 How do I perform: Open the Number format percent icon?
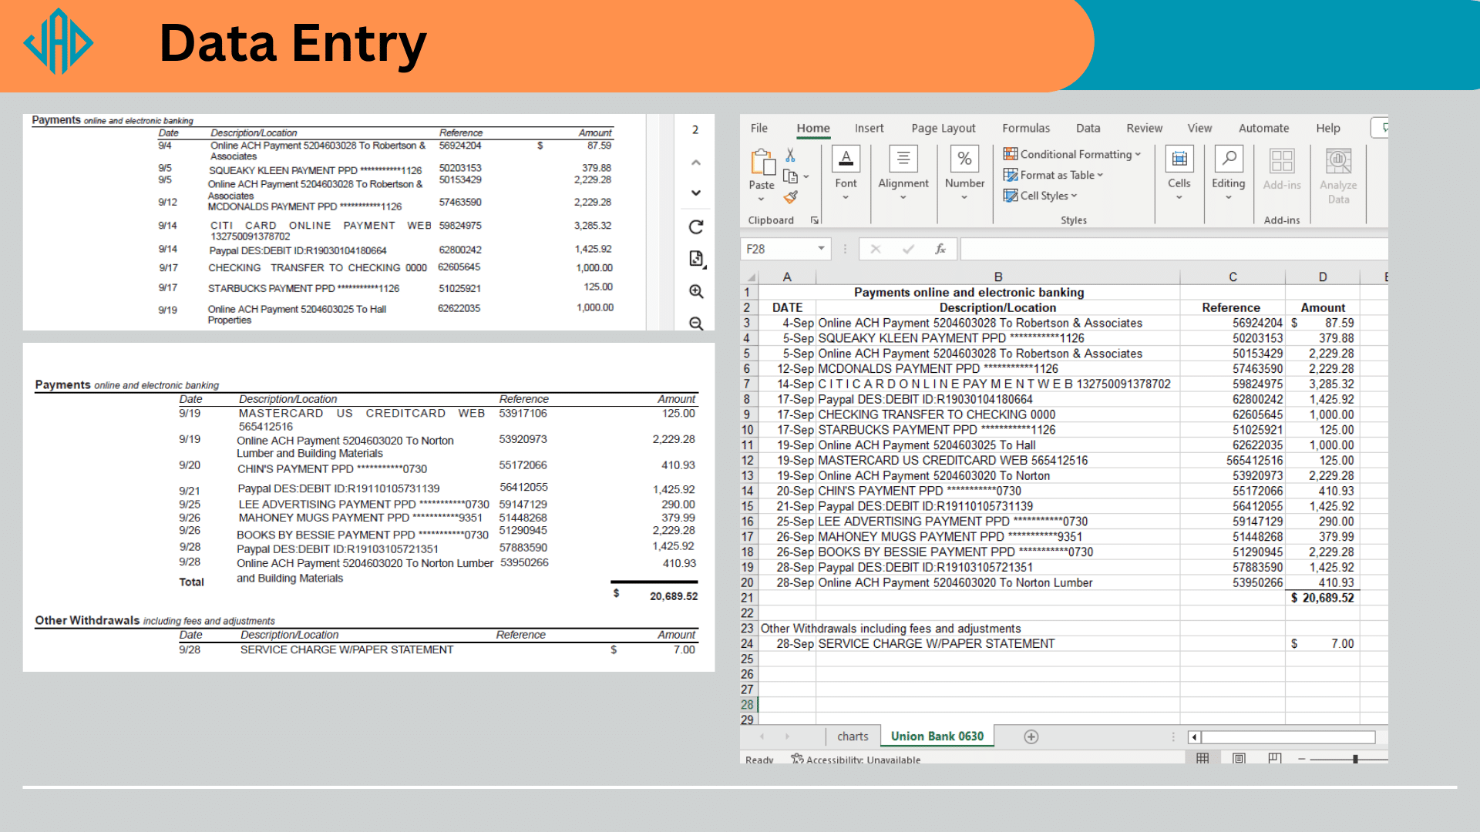[x=964, y=159]
